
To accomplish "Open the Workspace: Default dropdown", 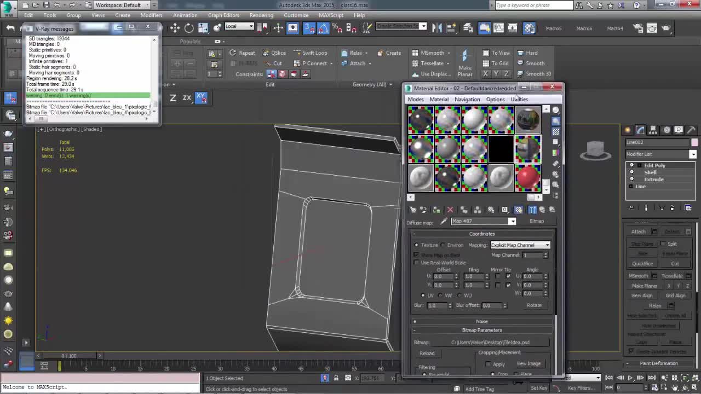I will point(122,5).
